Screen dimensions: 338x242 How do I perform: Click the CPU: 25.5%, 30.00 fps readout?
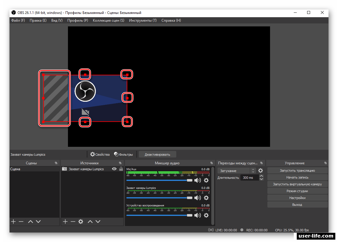(x=292, y=230)
